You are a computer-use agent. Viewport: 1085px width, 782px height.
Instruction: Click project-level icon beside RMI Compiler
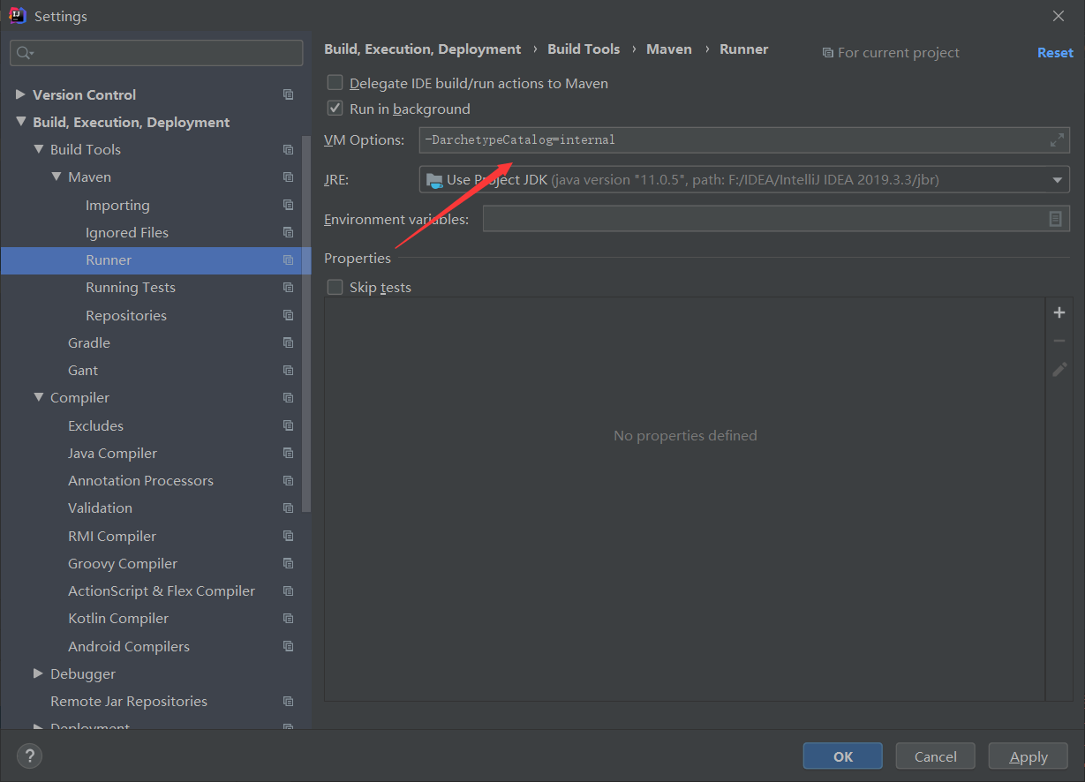click(288, 536)
